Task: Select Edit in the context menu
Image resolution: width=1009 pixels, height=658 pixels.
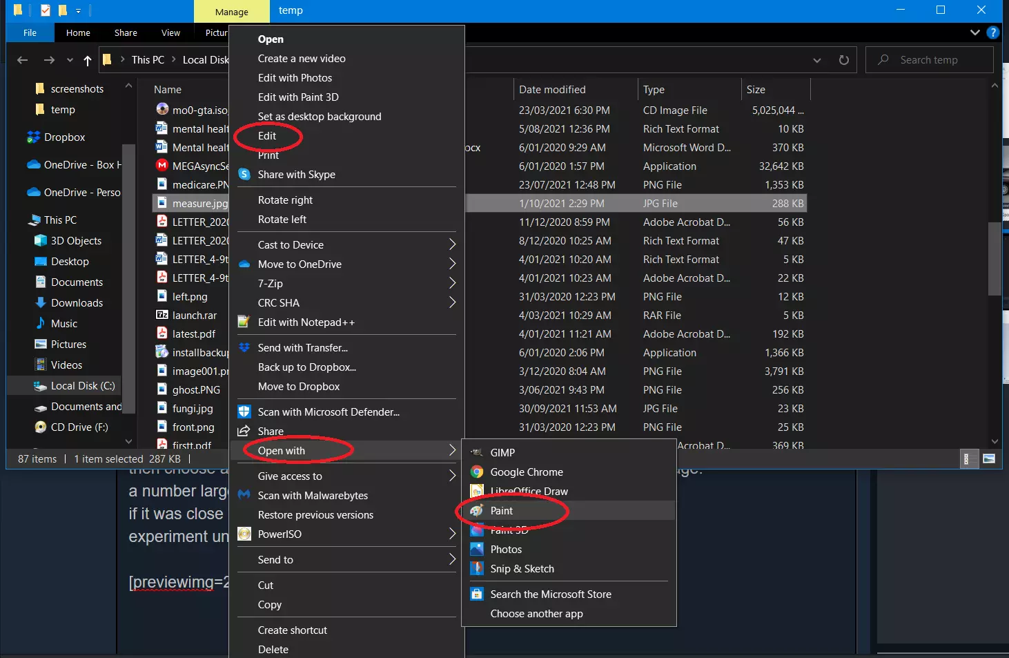Action: coord(267,136)
